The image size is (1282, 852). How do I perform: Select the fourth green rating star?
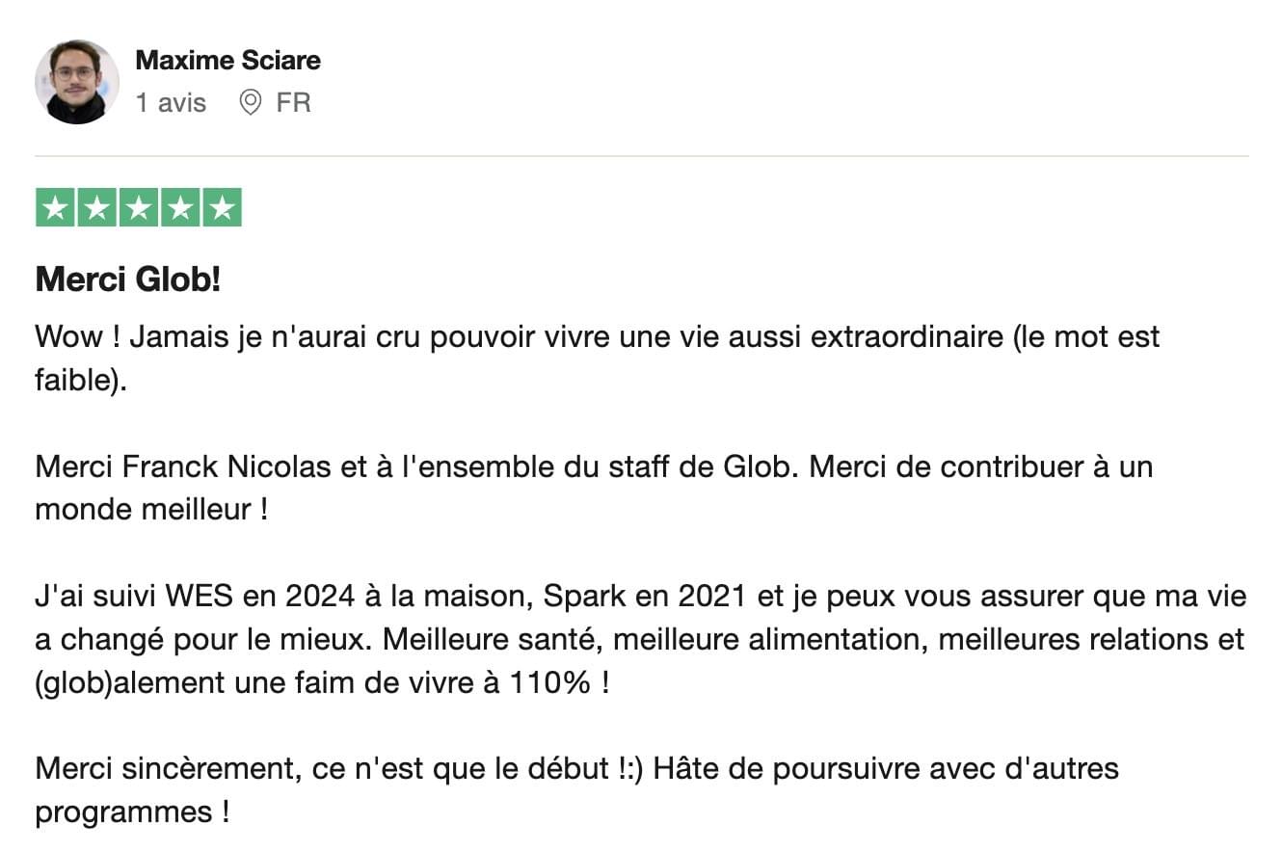coord(180,207)
